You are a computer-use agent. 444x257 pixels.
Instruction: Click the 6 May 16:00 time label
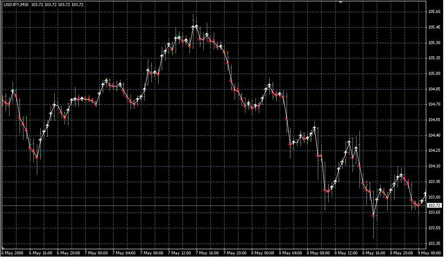pos(41,253)
